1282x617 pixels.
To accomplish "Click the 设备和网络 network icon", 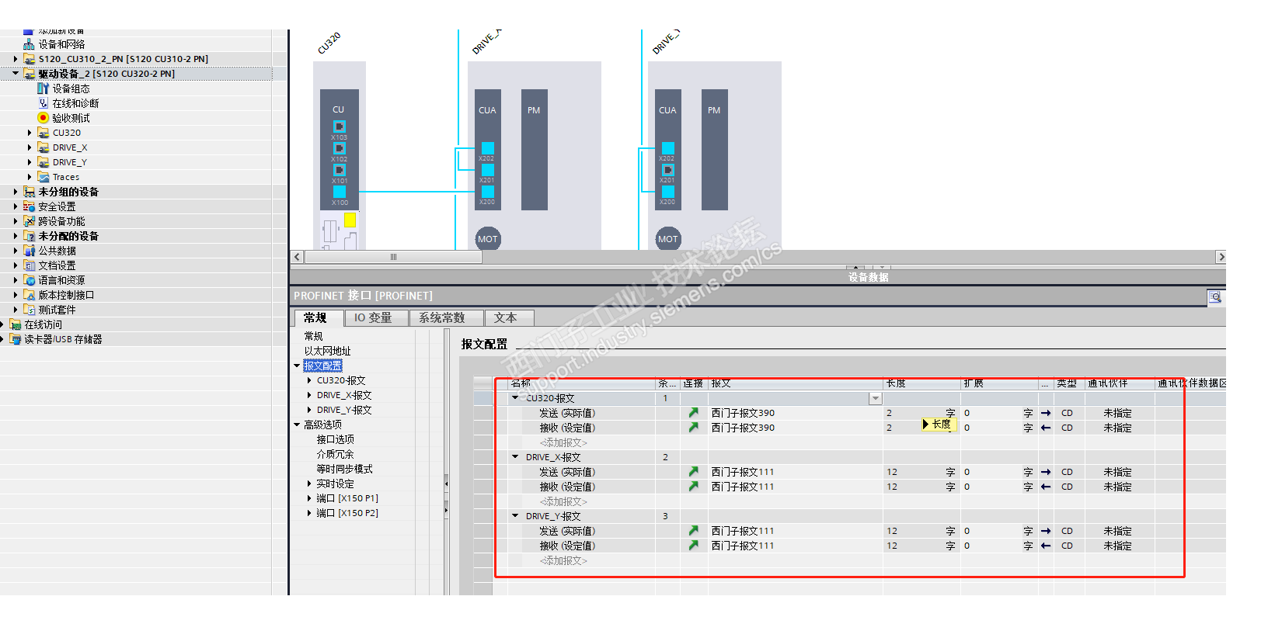I will tap(29, 44).
